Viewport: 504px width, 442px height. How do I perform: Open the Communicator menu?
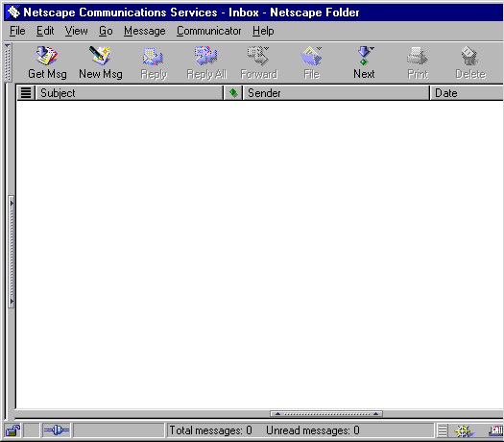(x=208, y=31)
